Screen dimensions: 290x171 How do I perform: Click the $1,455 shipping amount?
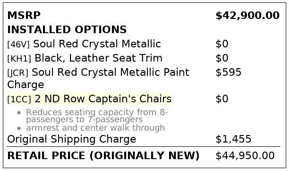[233, 139]
